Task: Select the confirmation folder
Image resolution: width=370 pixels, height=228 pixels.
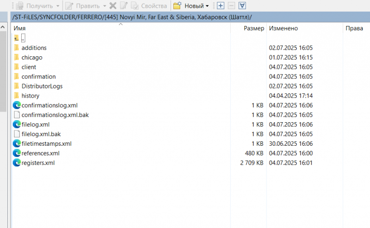Action: 39,76
